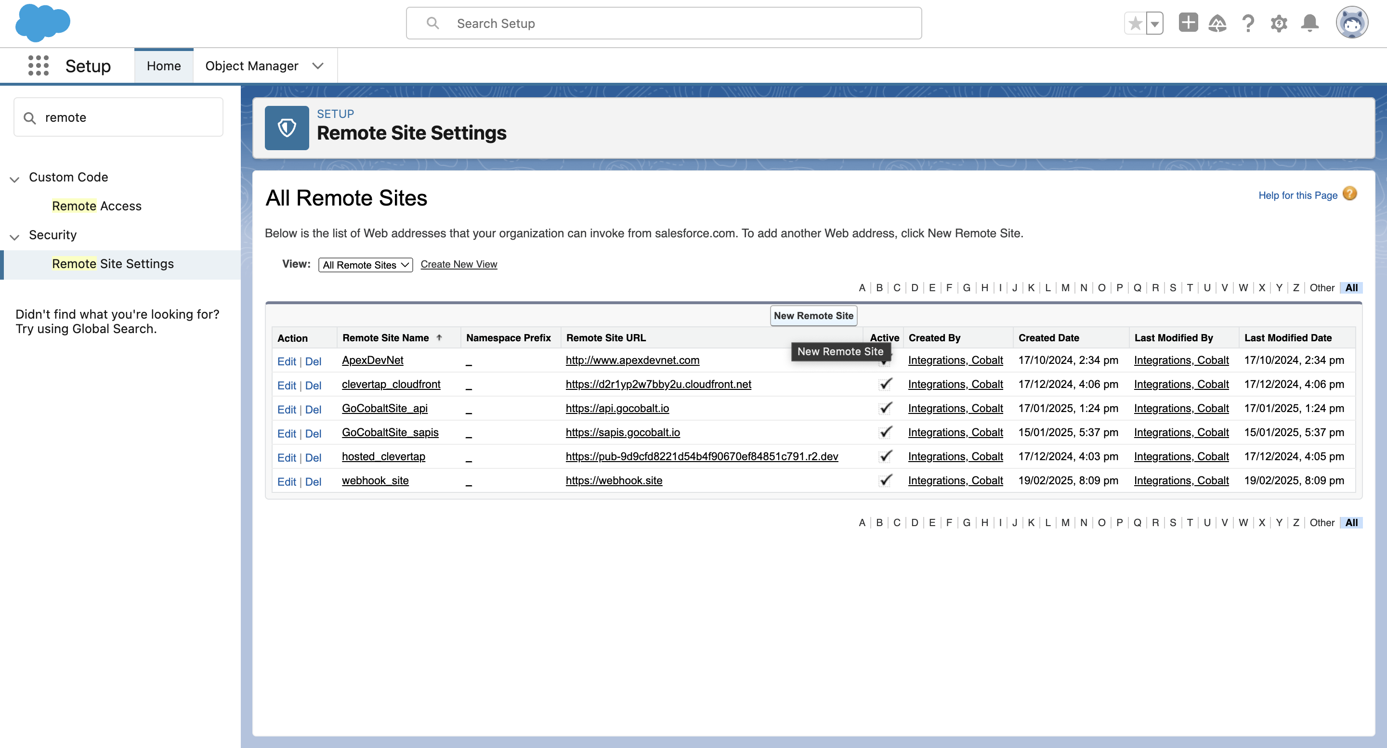1387x748 pixels.
Task: Open the Create New View link
Action: 459,264
